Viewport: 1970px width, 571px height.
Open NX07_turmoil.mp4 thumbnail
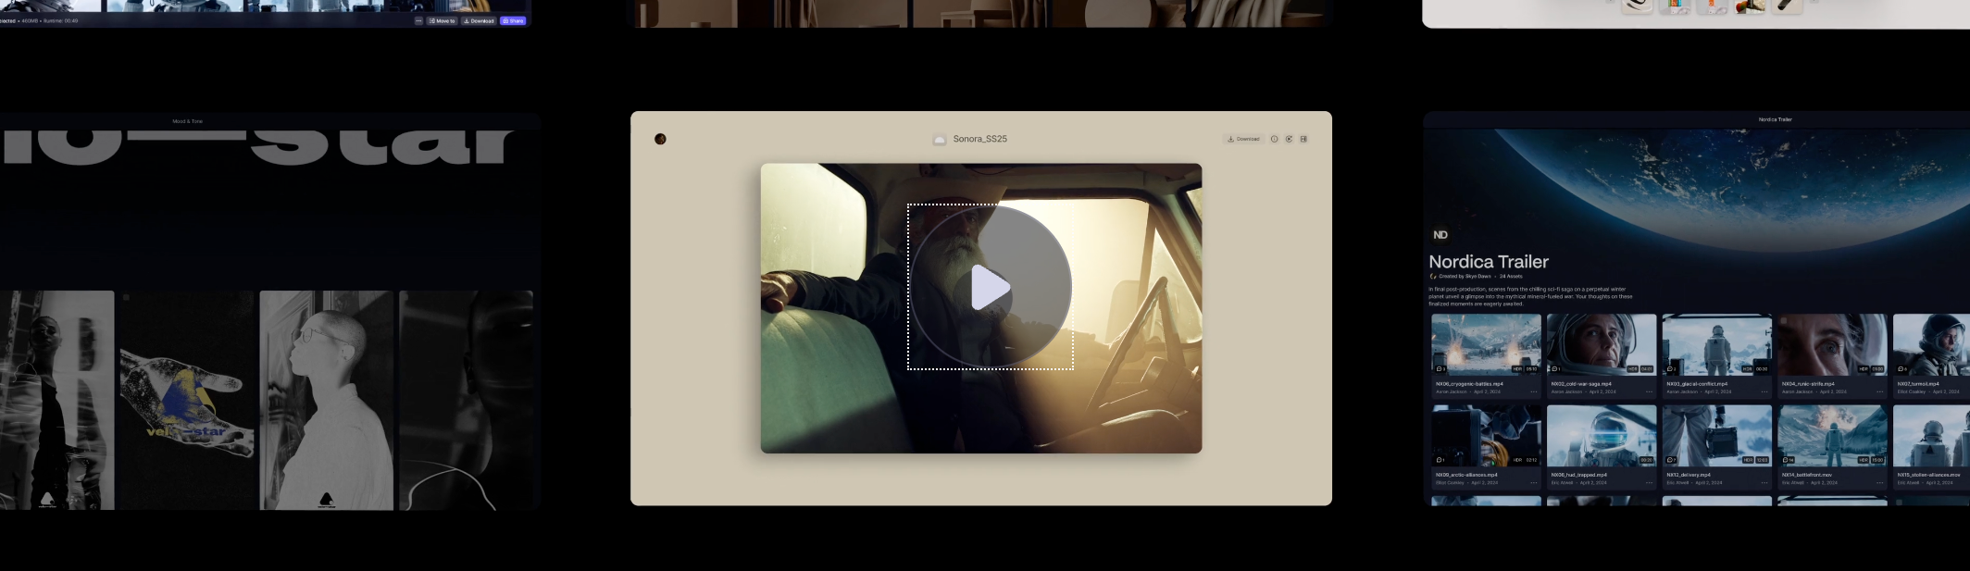[1931, 343]
